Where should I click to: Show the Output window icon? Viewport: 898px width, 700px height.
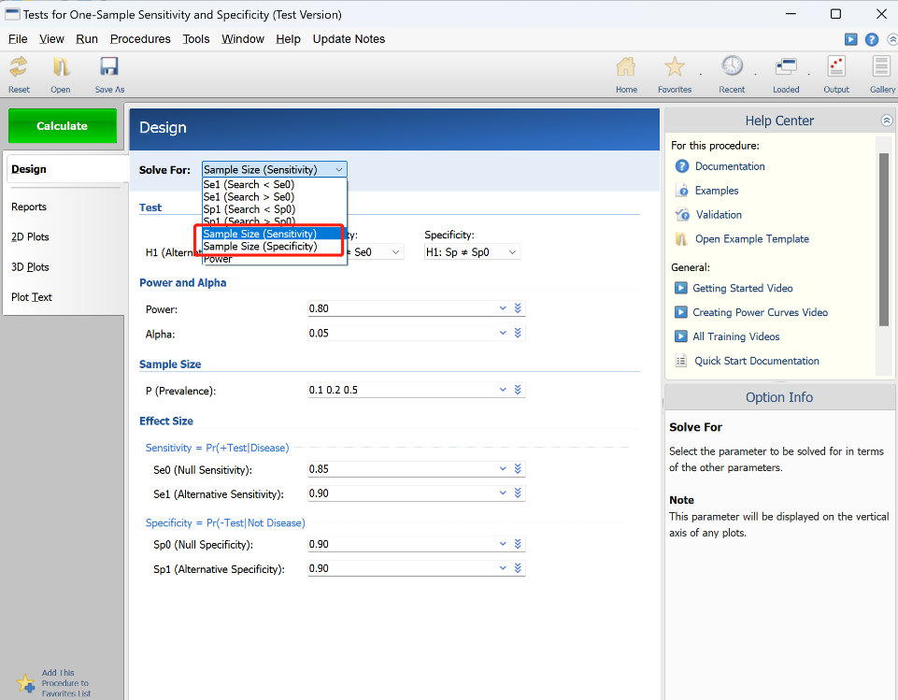pos(836,66)
